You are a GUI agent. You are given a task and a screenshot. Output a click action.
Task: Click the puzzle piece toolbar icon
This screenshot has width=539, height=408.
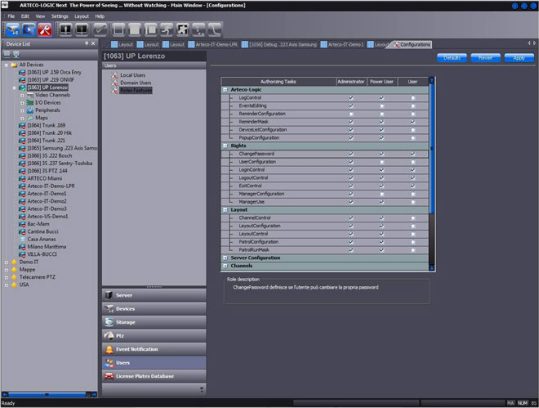coord(183,29)
